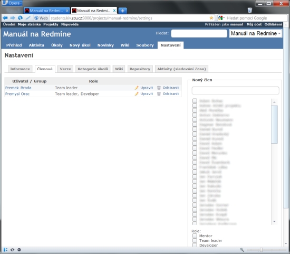Check the Mentor role checkbox
Image resolution: width=290 pixels, height=254 pixels.
[195, 236]
